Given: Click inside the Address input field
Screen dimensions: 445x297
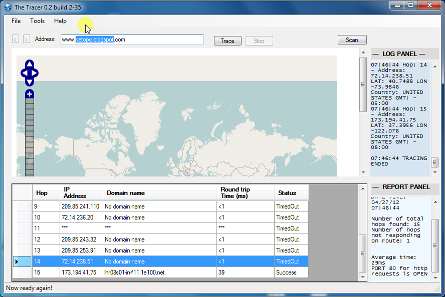Looking at the screenshot, I should tap(131, 39).
